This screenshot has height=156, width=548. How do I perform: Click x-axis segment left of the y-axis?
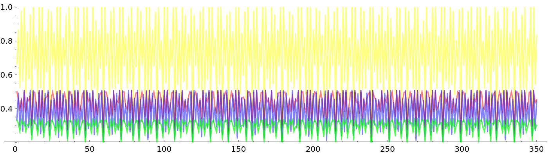click(9, 142)
